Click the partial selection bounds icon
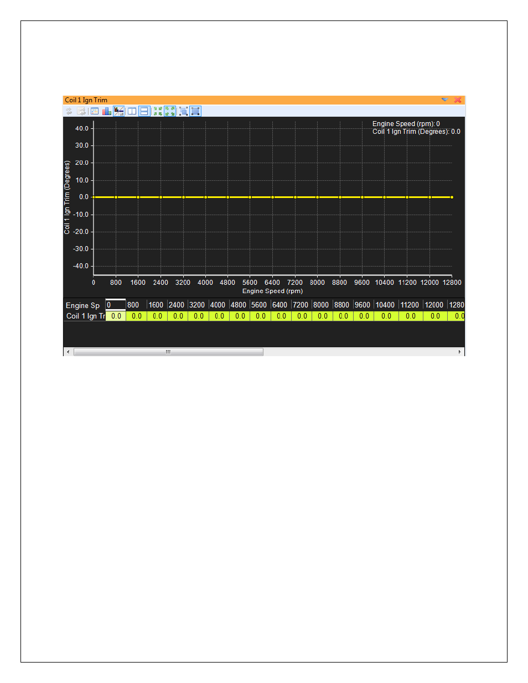The height and width of the screenshot is (683, 528). [x=183, y=111]
